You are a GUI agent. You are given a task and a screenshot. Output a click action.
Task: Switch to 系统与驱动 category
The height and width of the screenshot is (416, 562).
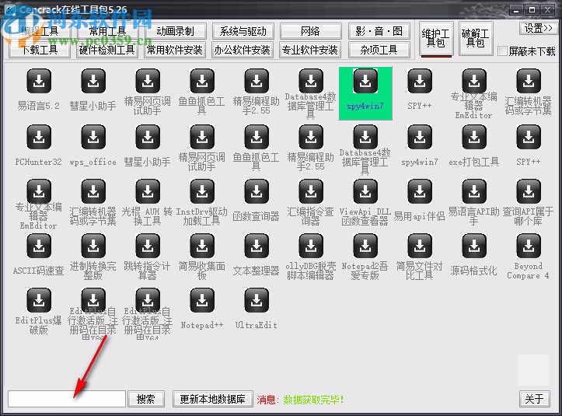tap(243, 31)
